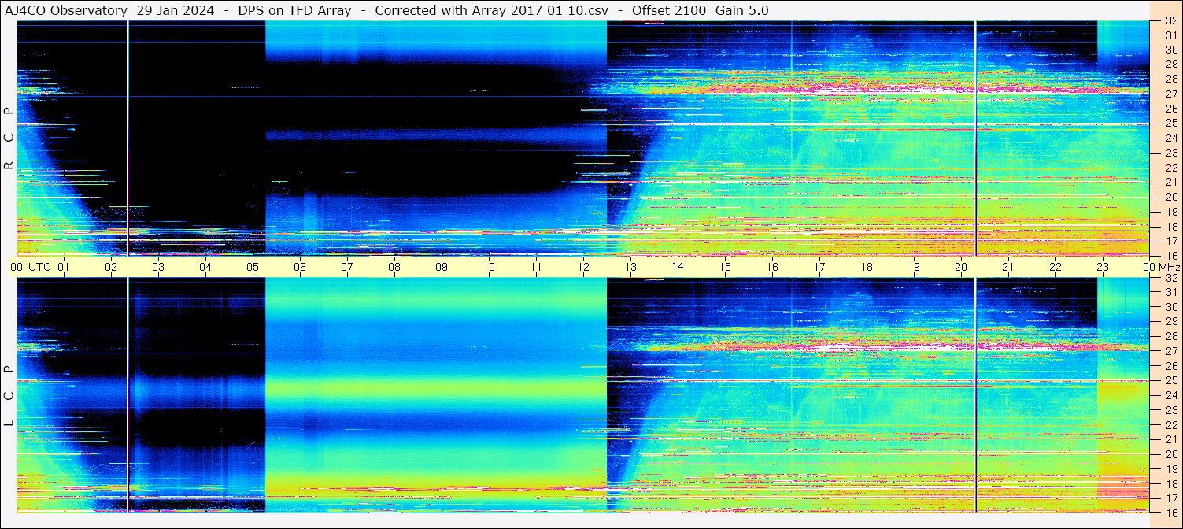
Task: Click the LCP panel axis label
Action: click(9, 396)
